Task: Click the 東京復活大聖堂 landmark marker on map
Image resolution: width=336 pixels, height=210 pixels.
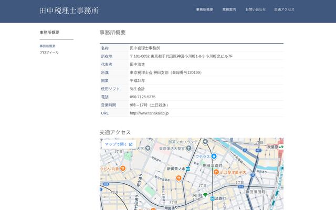Action: pyautogui.click(x=188, y=148)
